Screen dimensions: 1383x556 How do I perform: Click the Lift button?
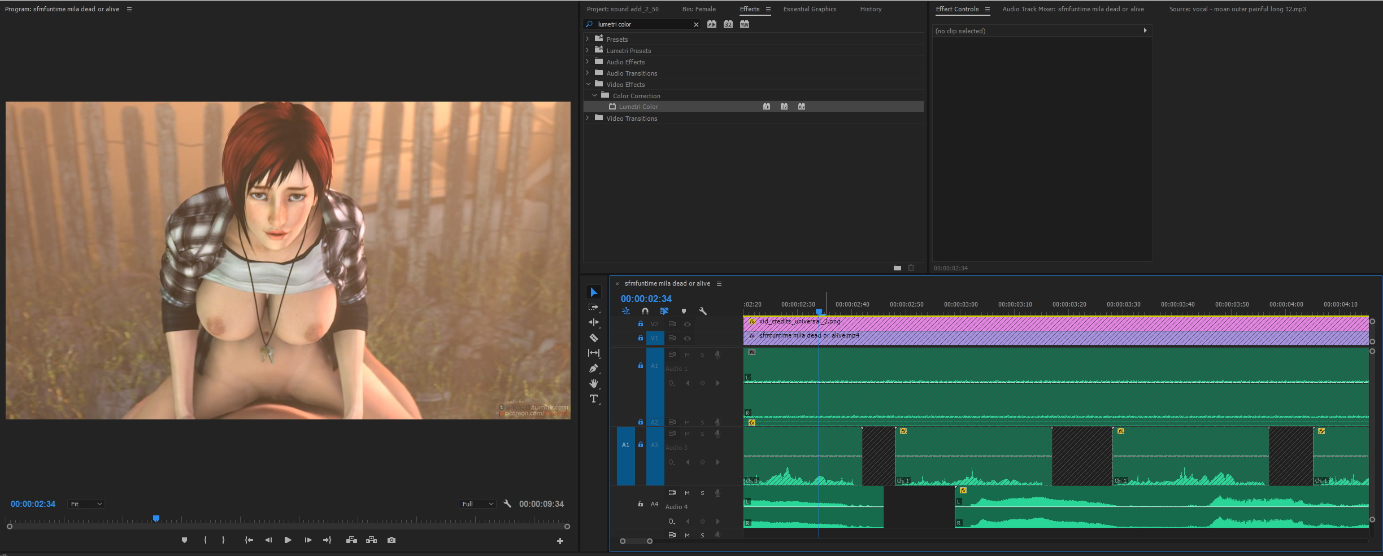pyautogui.click(x=351, y=540)
